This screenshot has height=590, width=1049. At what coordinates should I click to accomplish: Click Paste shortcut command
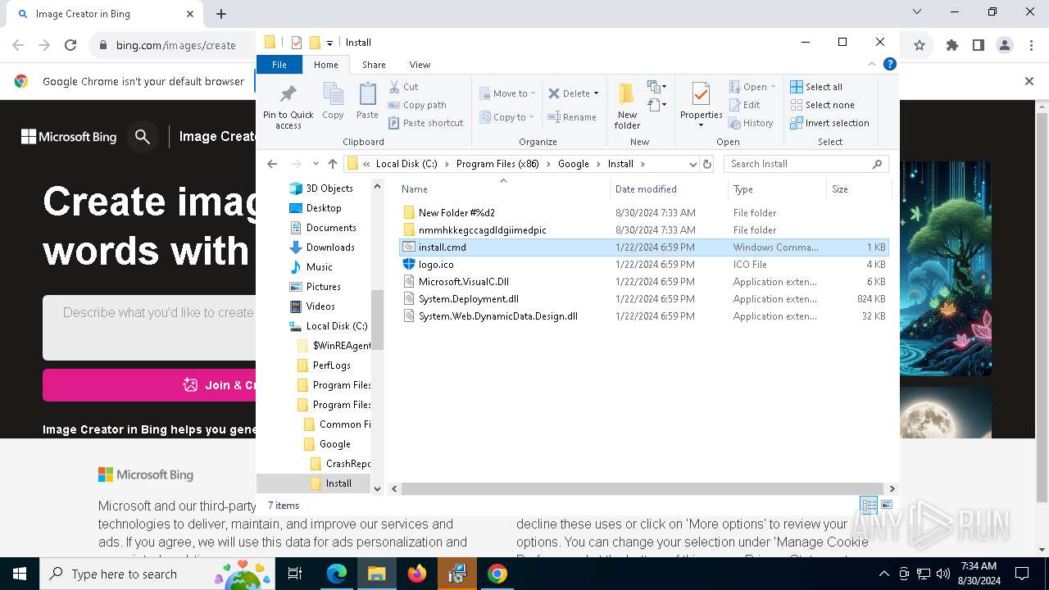(x=425, y=123)
